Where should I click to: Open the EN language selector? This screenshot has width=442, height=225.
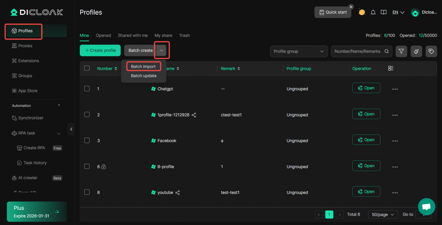tap(398, 12)
